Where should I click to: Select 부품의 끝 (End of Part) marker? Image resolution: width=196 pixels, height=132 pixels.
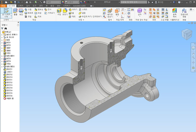(x=9, y=98)
